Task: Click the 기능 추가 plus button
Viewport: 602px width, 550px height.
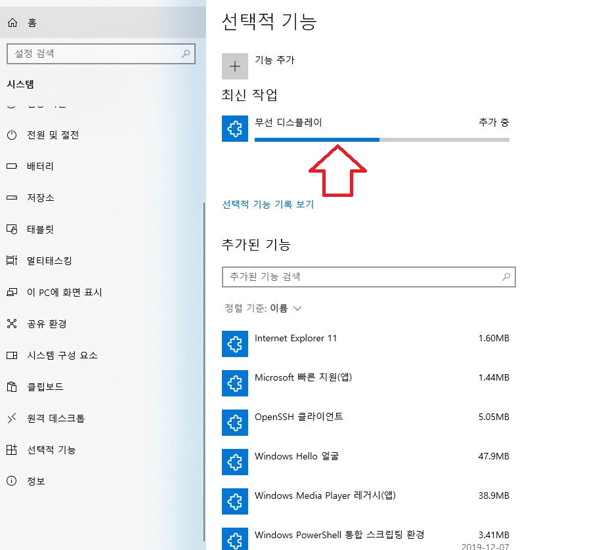Action: tap(234, 66)
